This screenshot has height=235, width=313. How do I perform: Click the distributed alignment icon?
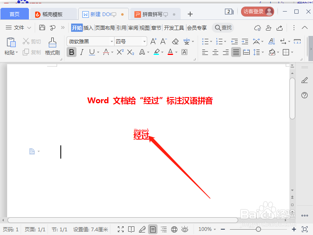click(246, 52)
